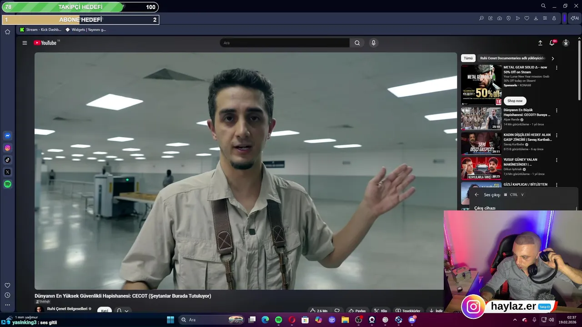Click the İndir download button
This screenshot has width=582, height=327.
436,311
